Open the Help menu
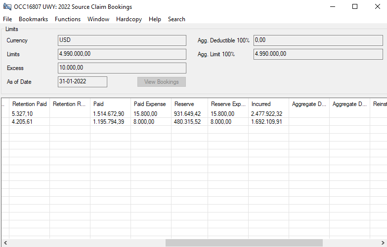The height and width of the screenshot is (247, 387). tap(155, 19)
